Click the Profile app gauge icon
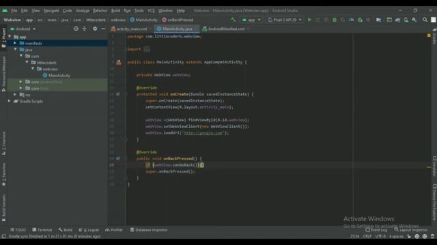437x245 pixels. [x=352, y=20]
